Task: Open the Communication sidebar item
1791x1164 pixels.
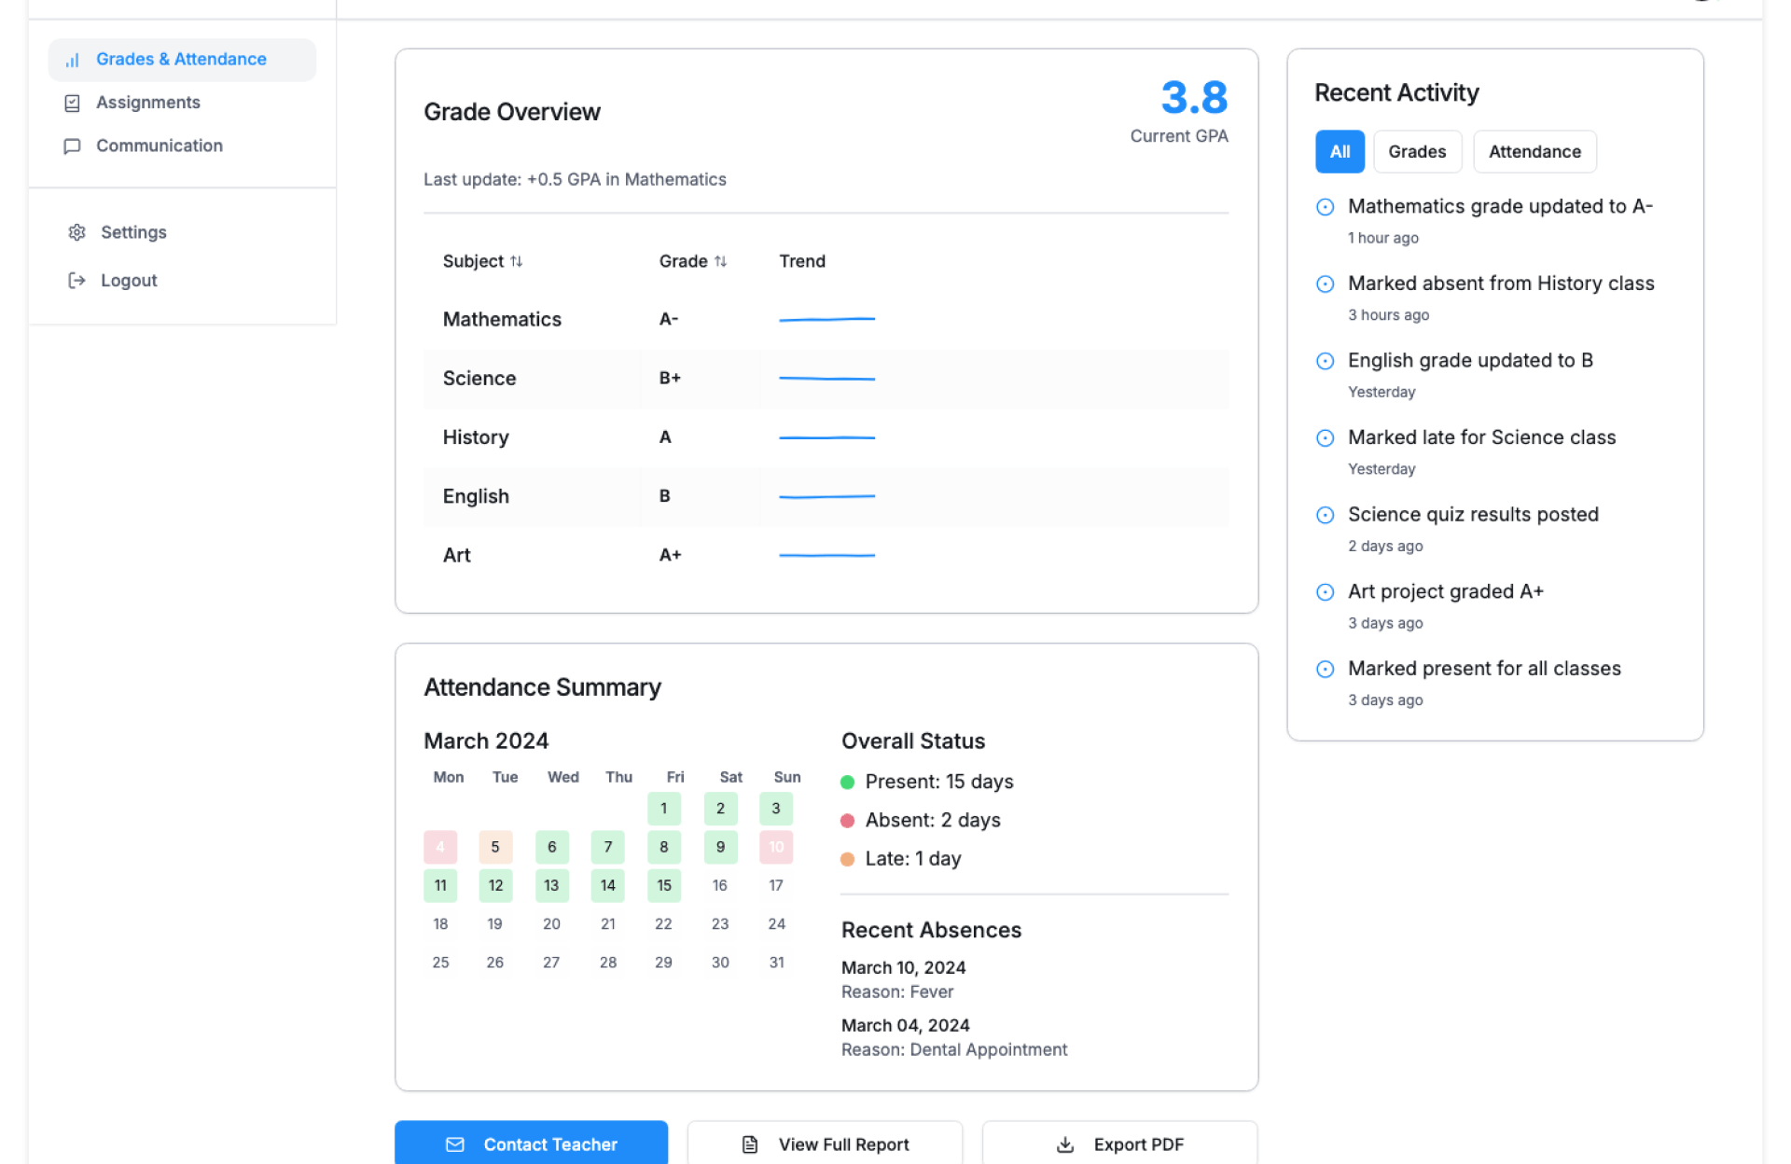Action: tap(160, 145)
